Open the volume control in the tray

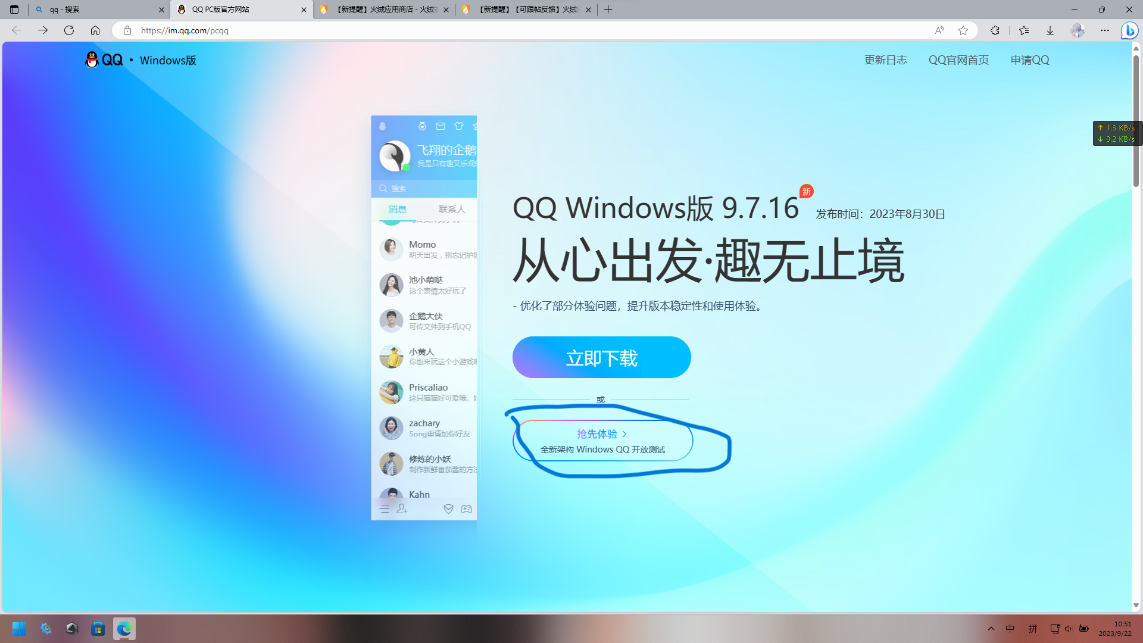pos(1069,629)
